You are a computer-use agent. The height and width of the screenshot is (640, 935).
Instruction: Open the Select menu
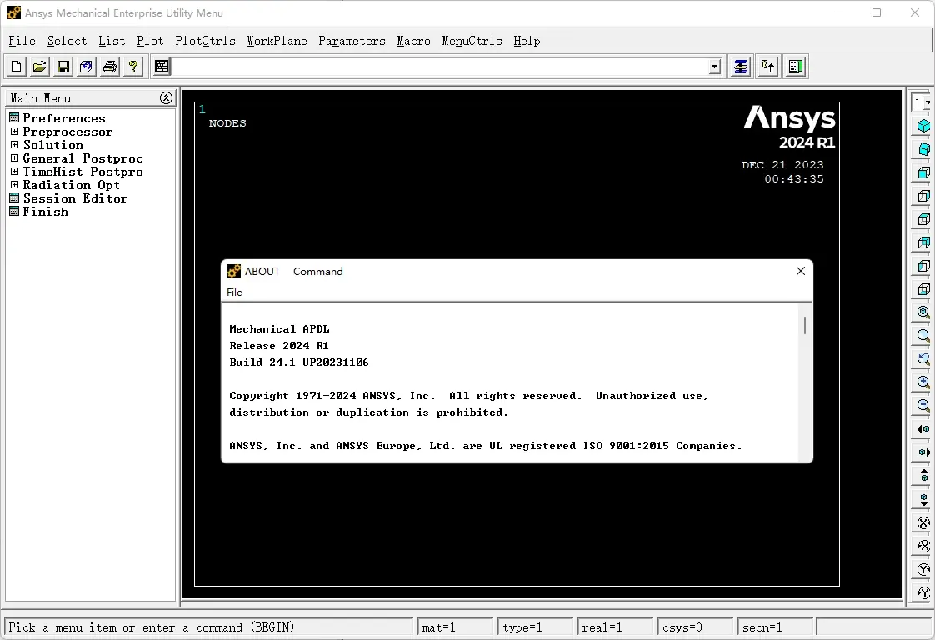point(67,41)
